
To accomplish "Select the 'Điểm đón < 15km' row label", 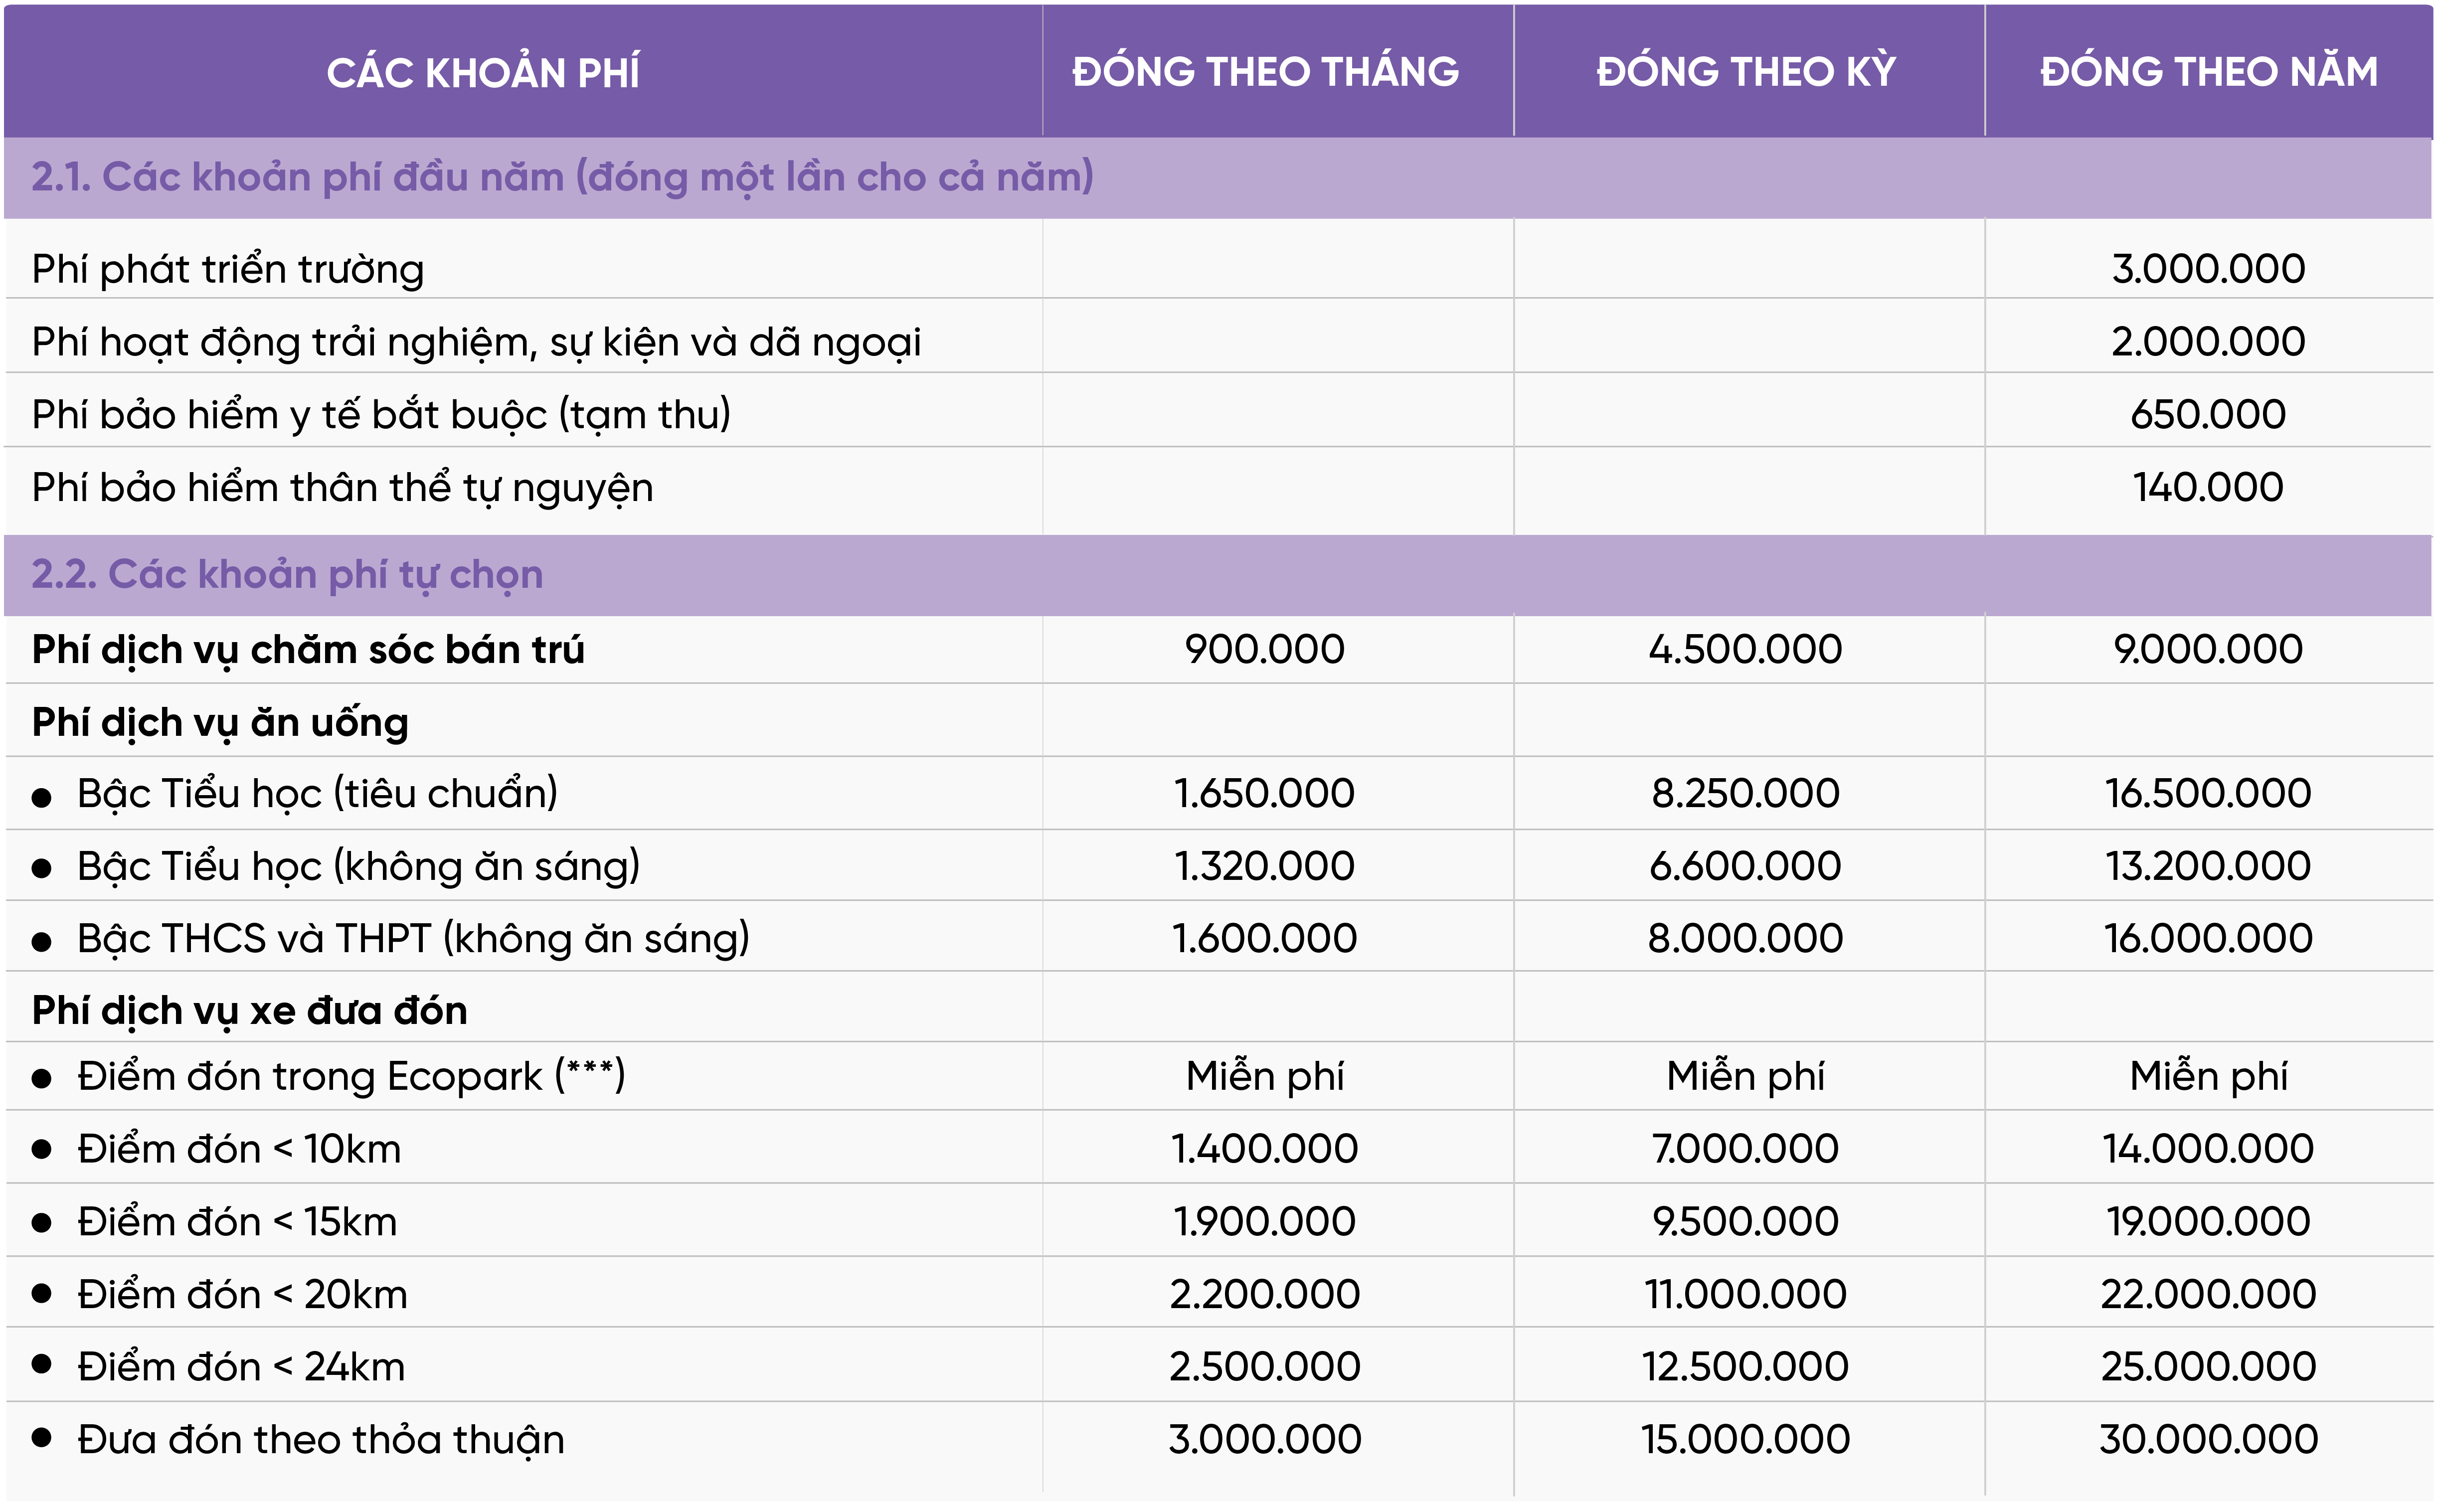I will [237, 1222].
